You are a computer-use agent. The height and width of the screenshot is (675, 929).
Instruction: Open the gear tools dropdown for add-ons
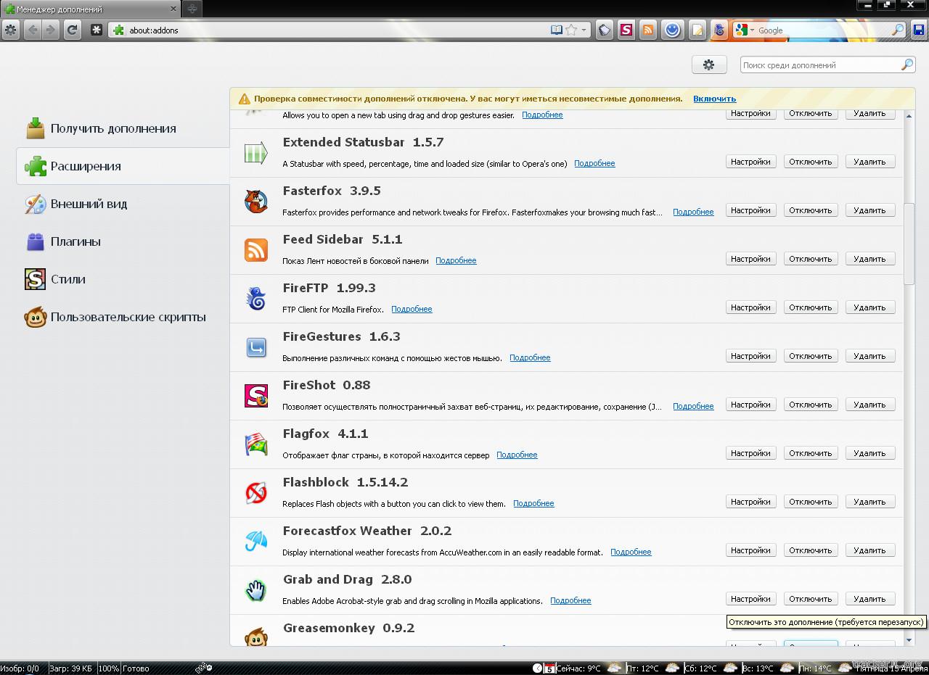pyautogui.click(x=709, y=65)
